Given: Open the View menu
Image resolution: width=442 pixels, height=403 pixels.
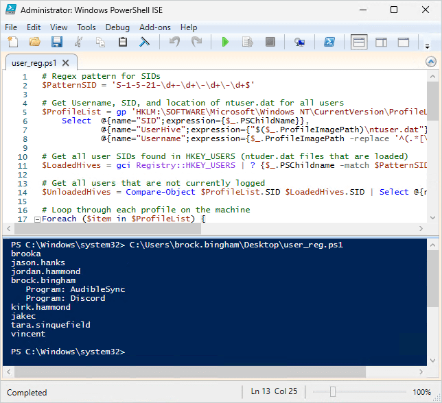Looking at the screenshot, I should click(x=58, y=27).
